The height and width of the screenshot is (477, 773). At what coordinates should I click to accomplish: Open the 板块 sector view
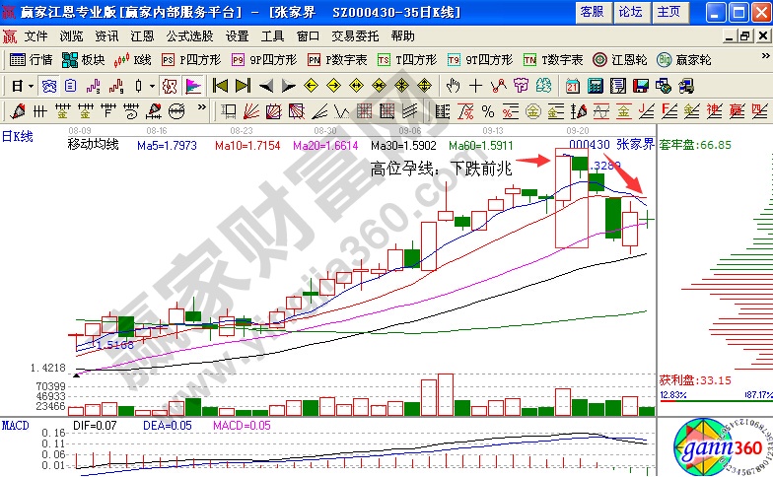(83, 60)
